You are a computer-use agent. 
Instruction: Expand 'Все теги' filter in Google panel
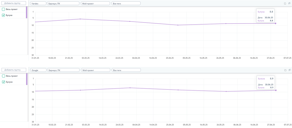tap(126, 70)
